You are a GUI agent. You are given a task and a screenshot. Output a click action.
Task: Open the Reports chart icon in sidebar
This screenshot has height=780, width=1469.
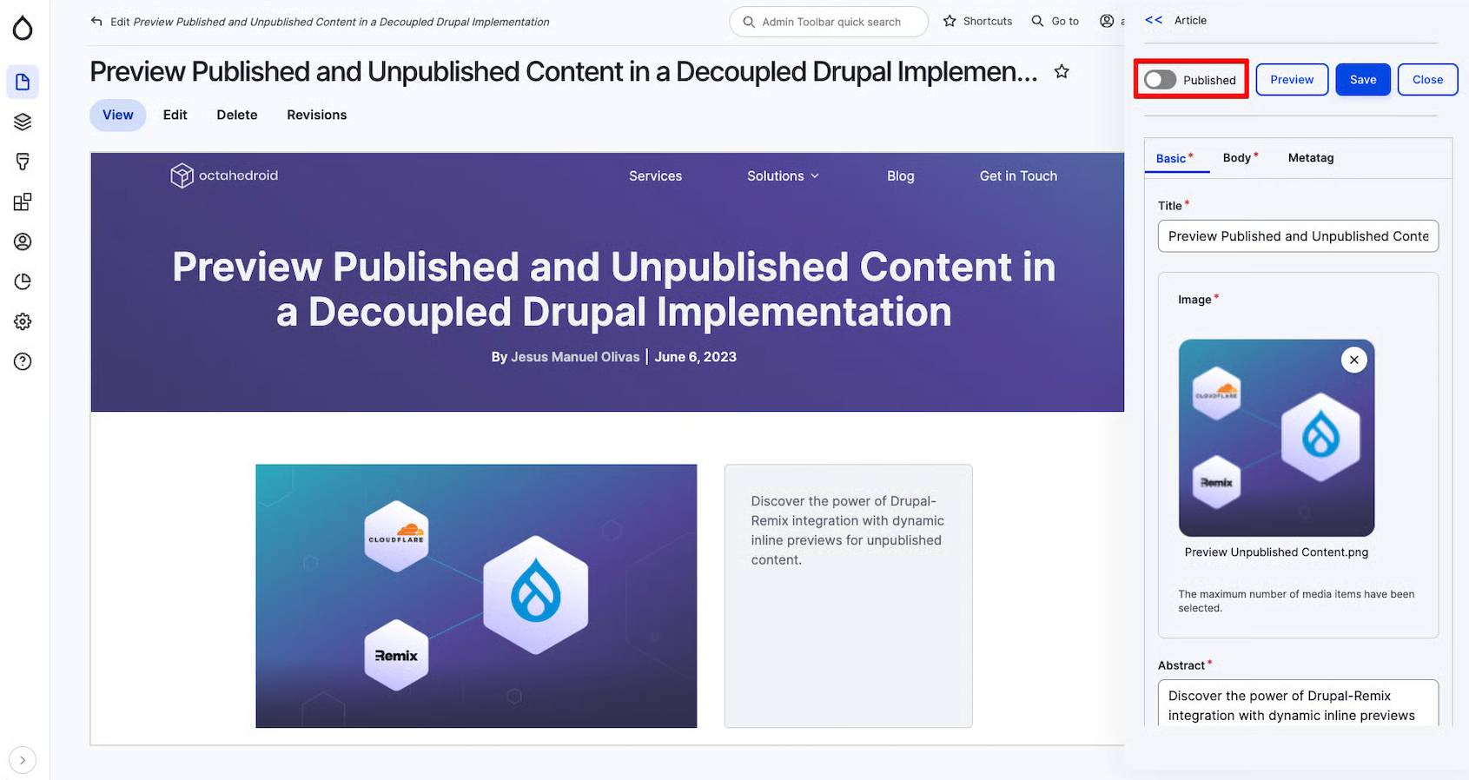click(x=23, y=281)
